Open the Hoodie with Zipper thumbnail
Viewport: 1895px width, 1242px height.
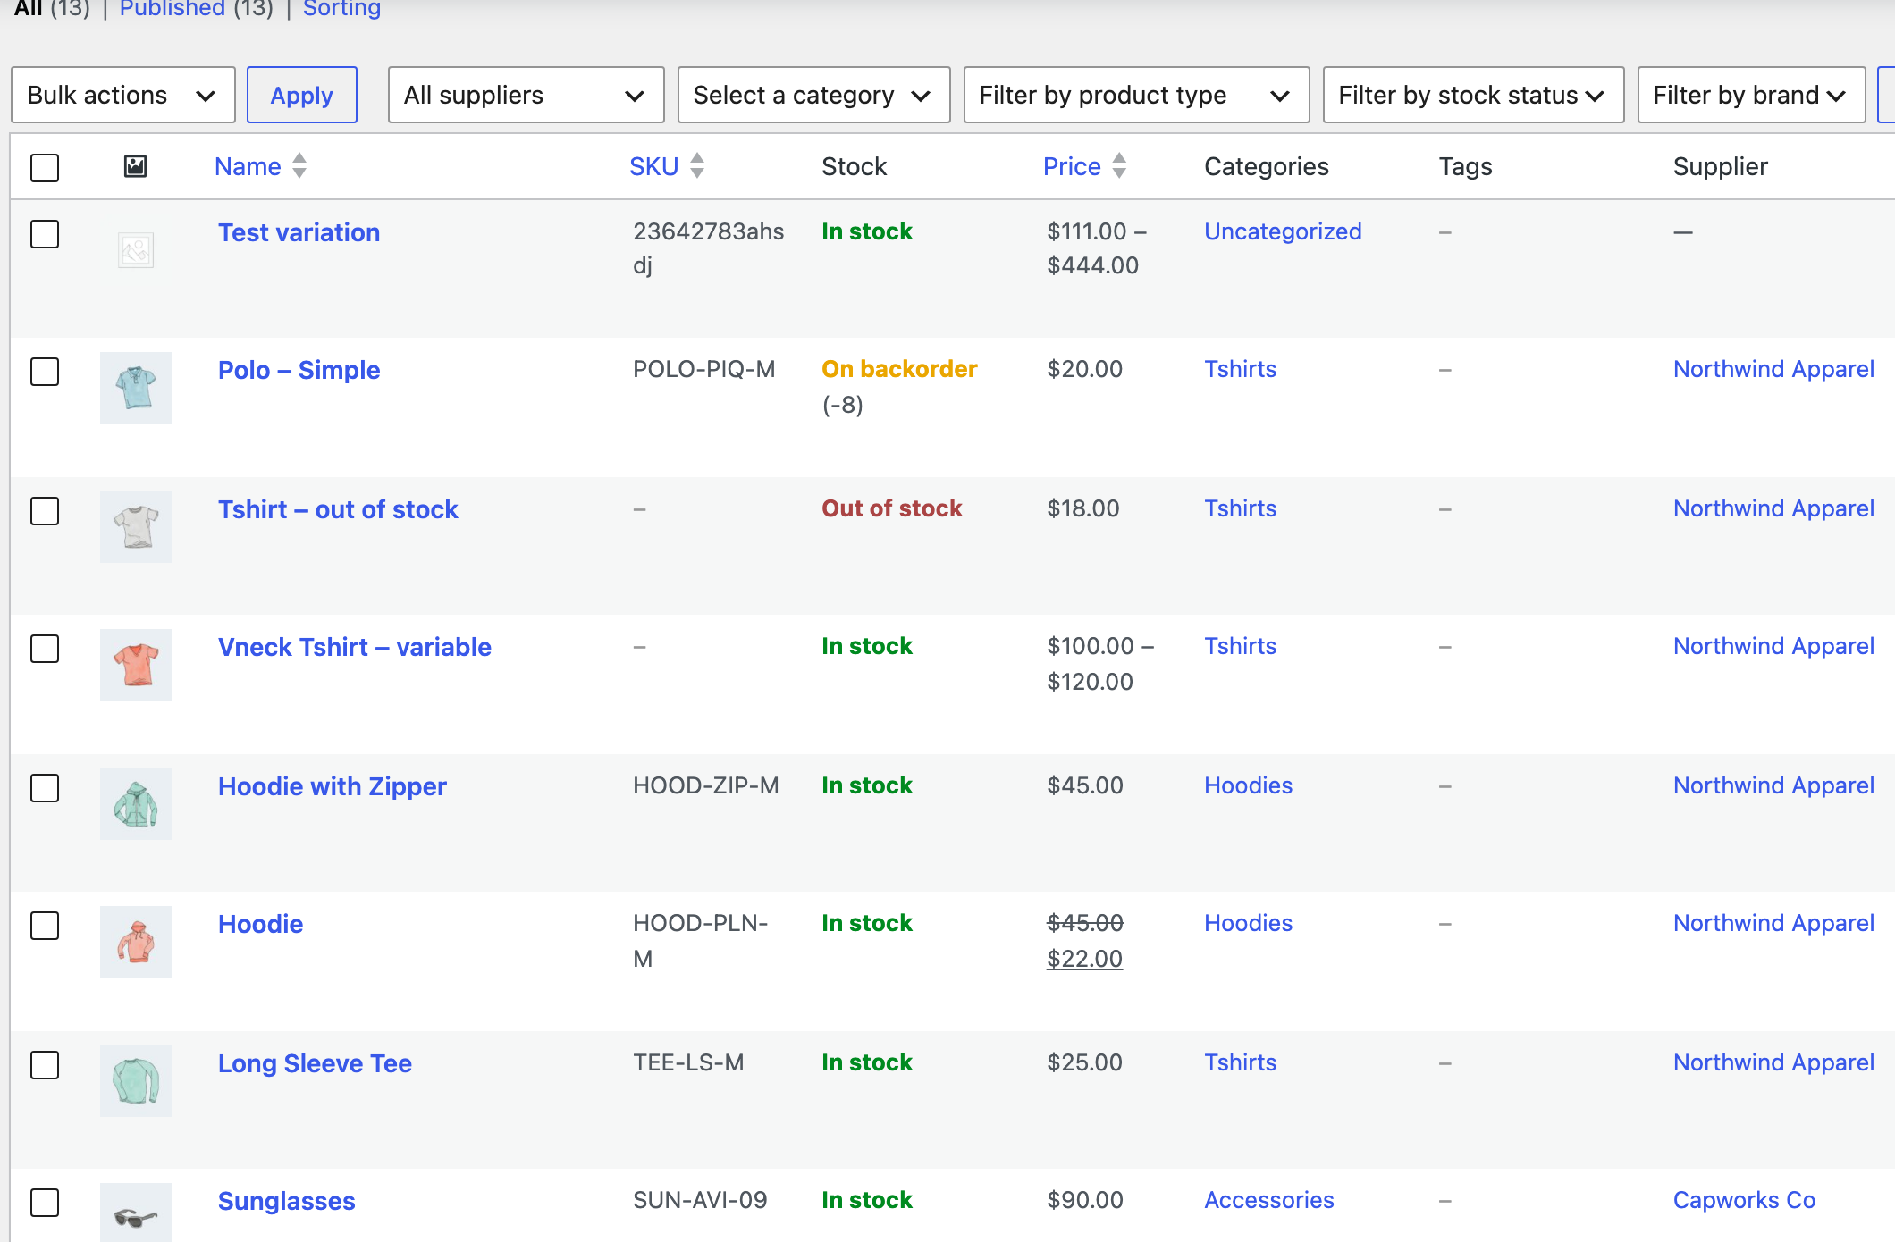136,804
